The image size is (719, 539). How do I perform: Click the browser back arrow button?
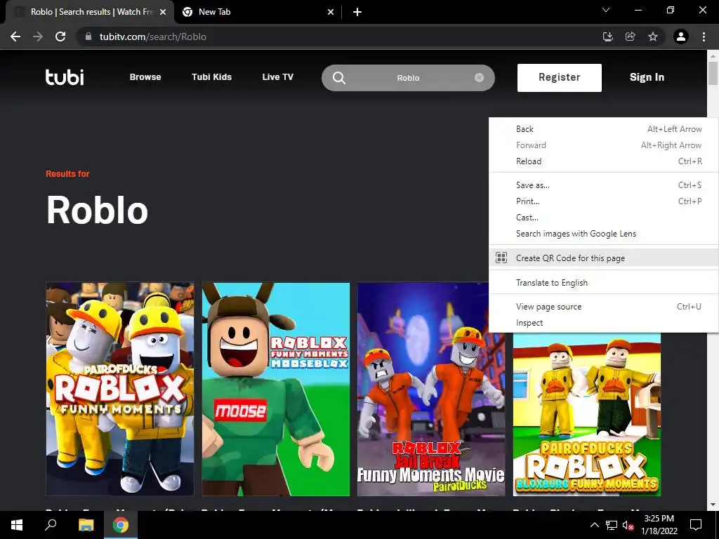(x=15, y=36)
